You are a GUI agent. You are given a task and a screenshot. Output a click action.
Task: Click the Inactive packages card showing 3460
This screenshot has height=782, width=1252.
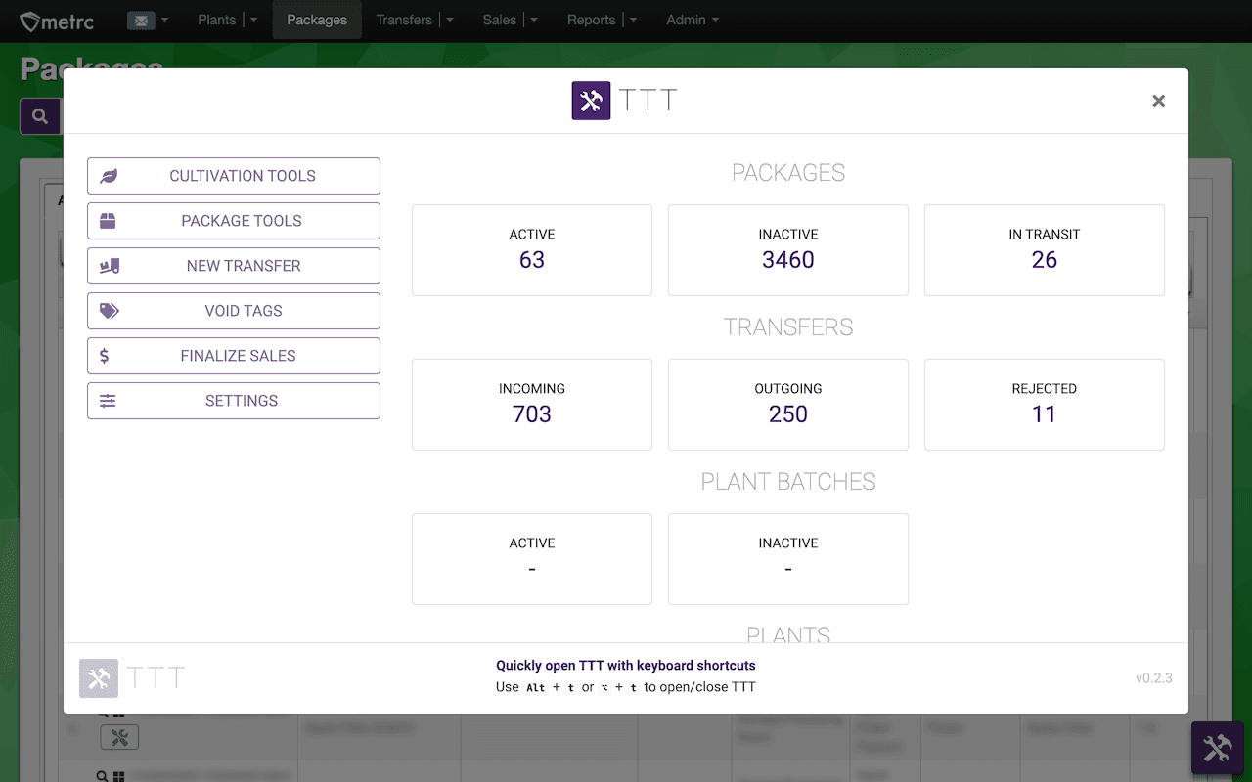click(x=788, y=250)
